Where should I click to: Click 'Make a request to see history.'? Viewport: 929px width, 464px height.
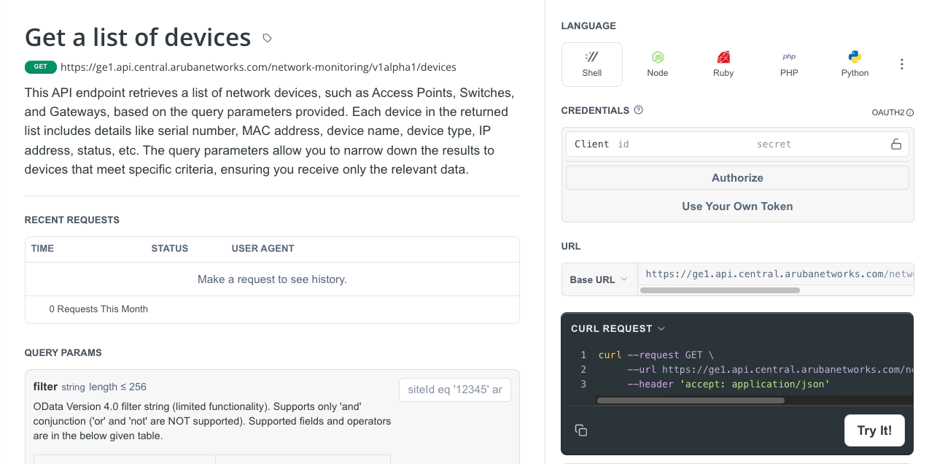272,279
